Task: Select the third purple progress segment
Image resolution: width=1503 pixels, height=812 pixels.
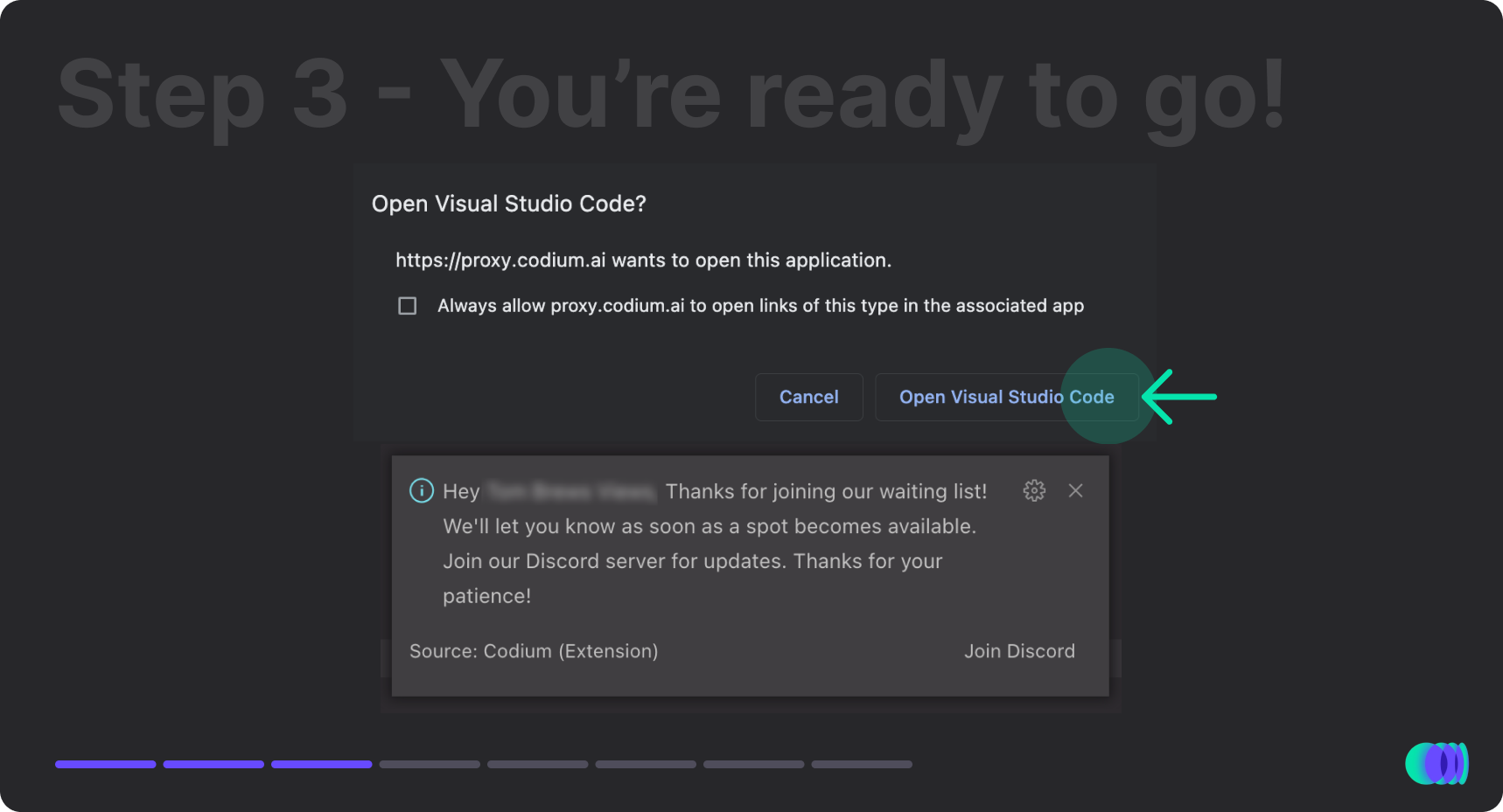Action: (321, 764)
